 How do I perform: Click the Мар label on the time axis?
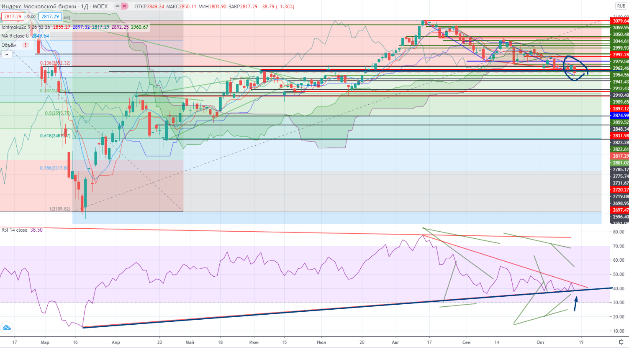(x=45, y=343)
